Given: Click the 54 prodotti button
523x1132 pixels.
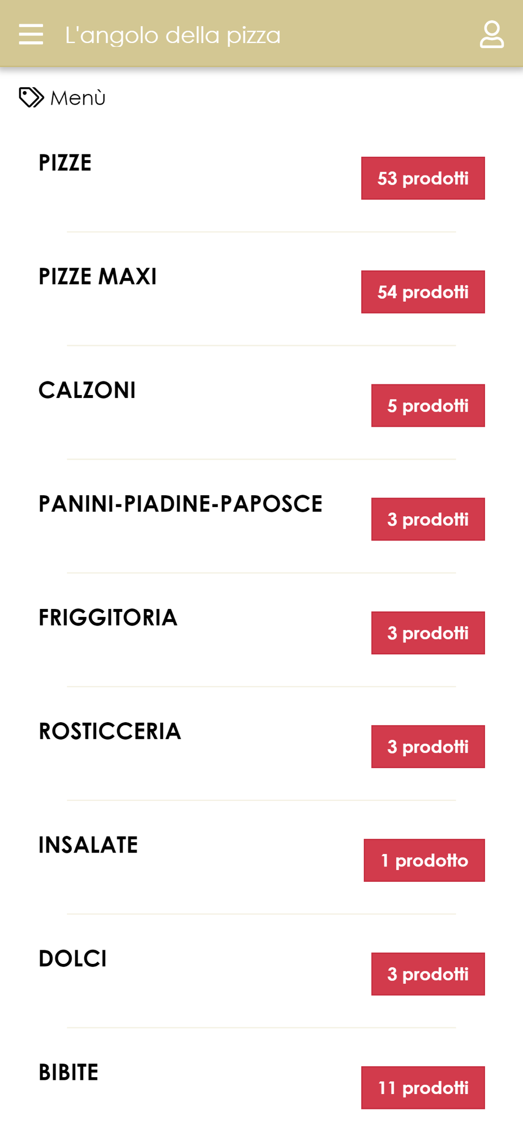Looking at the screenshot, I should pyautogui.click(x=423, y=292).
